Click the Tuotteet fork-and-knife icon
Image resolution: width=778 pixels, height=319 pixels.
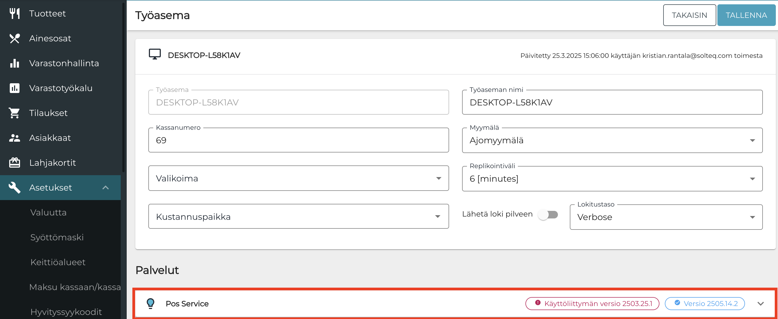coord(15,14)
